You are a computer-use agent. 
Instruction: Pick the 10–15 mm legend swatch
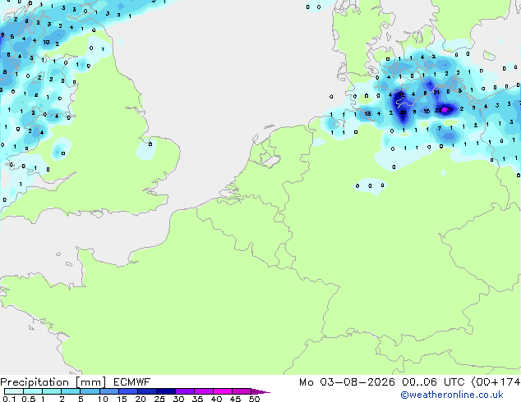click(x=109, y=391)
